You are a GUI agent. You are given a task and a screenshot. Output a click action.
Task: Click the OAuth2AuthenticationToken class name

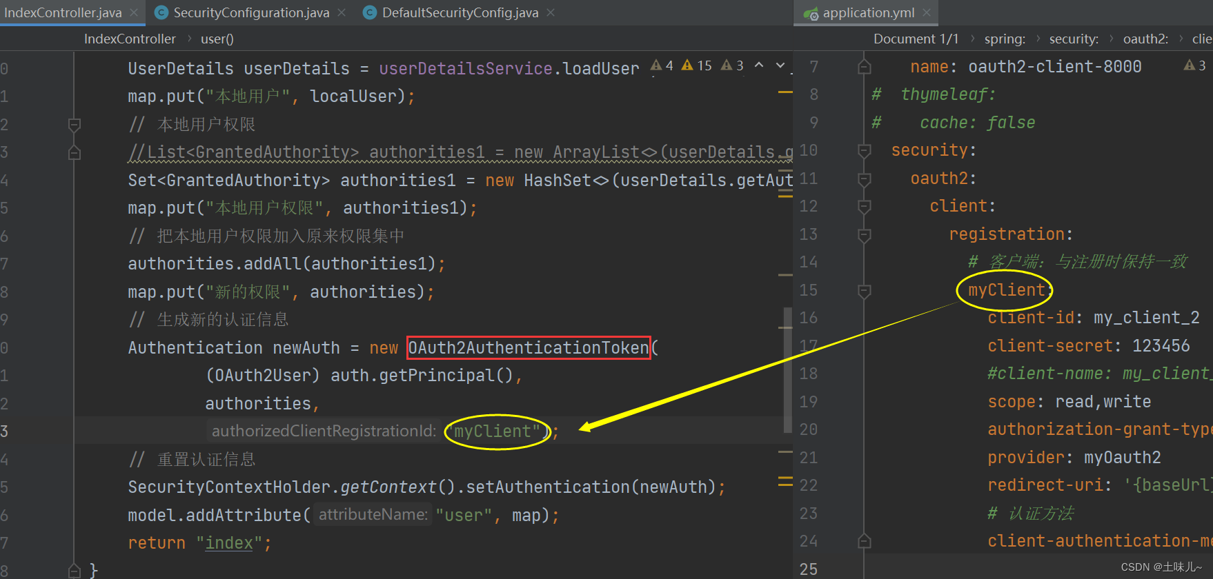(x=529, y=347)
